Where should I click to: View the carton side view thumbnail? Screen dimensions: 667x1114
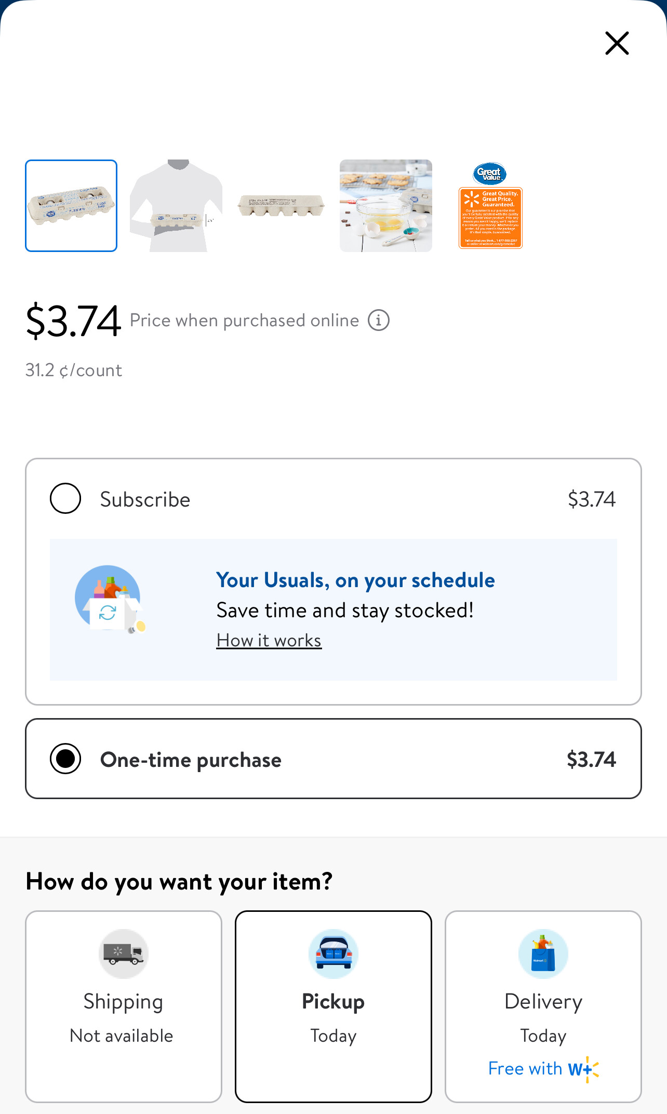point(281,206)
